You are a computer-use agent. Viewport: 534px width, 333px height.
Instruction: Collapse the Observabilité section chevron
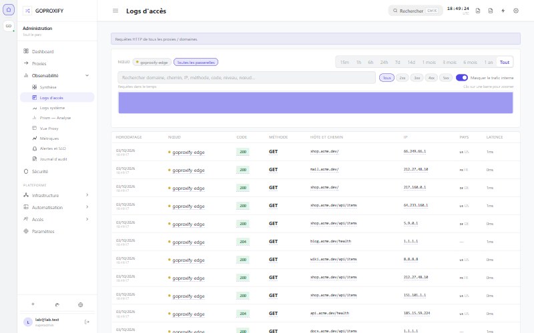coord(87,75)
